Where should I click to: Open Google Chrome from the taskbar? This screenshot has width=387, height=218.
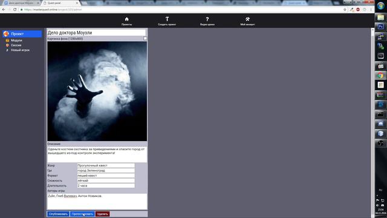pos(380,75)
